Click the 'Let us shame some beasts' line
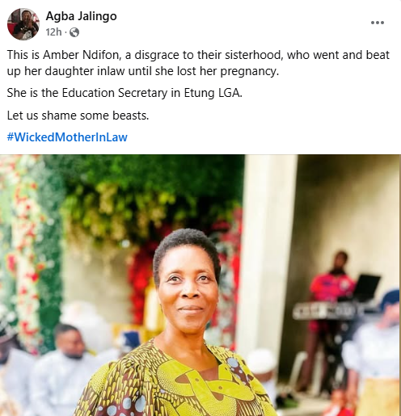The width and height of the screenshot is (401, 416). [x=78, y=116]
